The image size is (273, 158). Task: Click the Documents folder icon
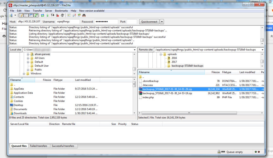pyautogui.click(x=12, y=109)
